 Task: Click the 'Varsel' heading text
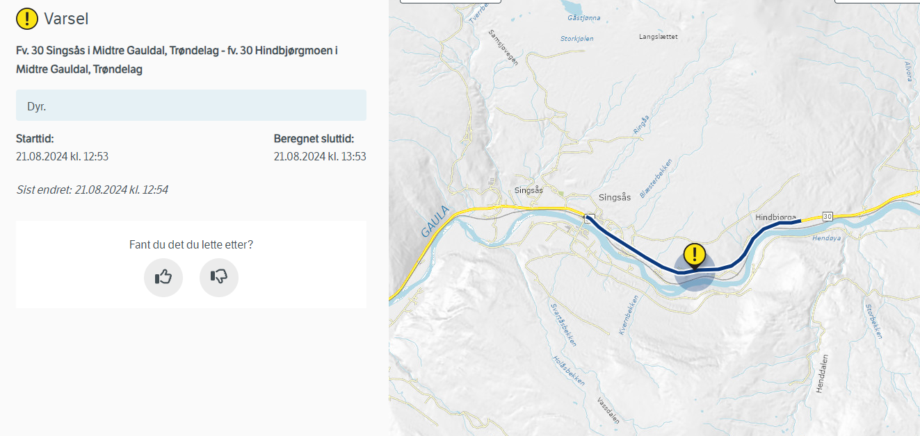pos(66,19)
